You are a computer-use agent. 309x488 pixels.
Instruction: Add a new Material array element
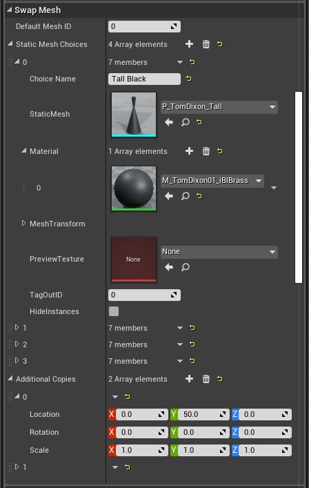click(x=189, y=151)
